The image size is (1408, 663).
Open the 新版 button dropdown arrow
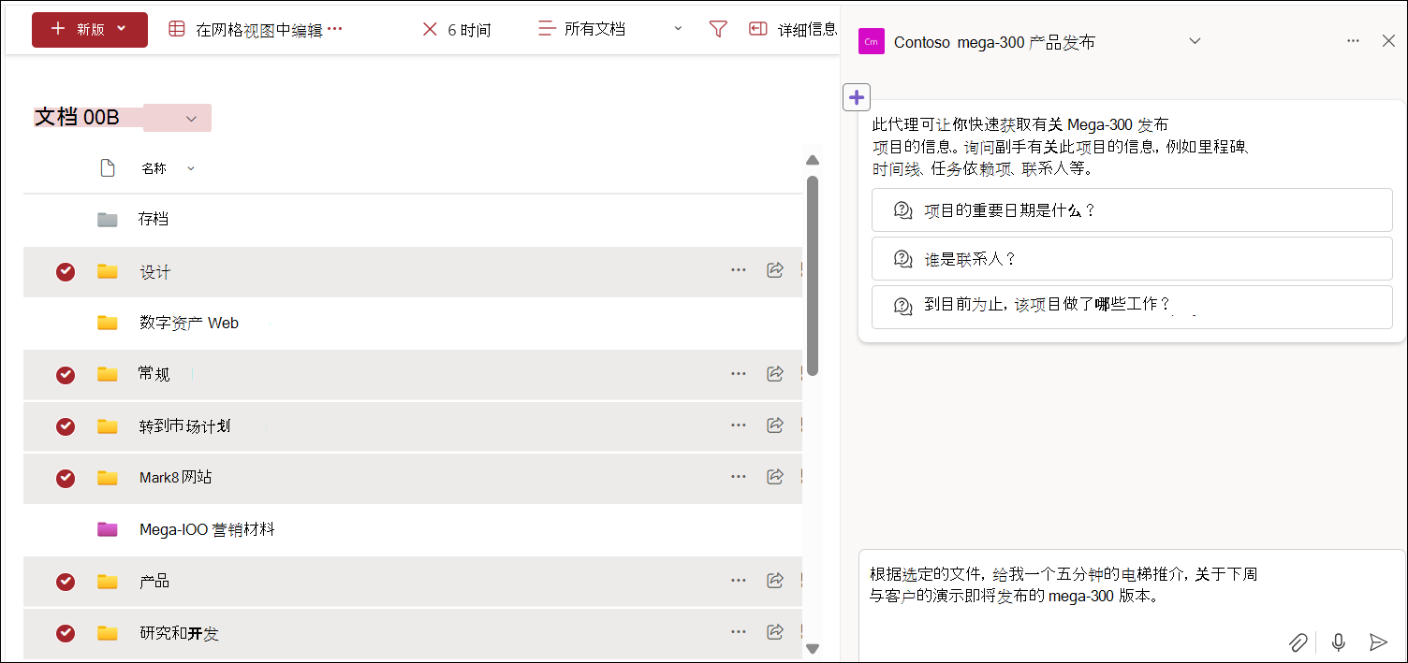point(122,30)
